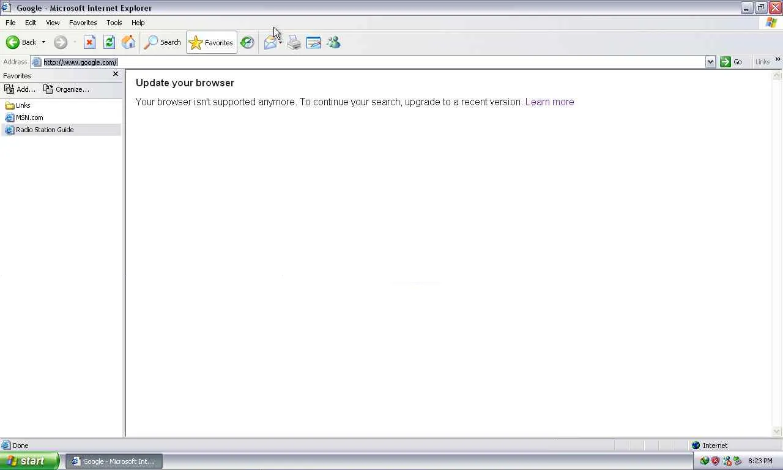Open the red shield Security Center tray icon

tap(715, 461)
